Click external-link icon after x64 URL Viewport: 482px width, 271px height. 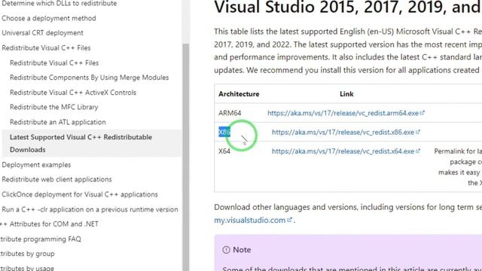click(418, 151)
